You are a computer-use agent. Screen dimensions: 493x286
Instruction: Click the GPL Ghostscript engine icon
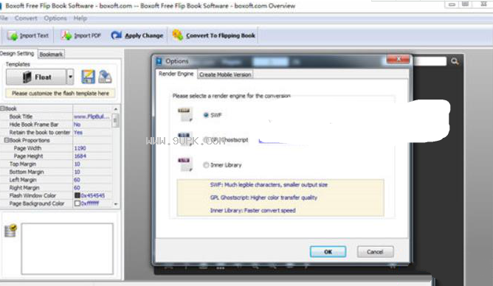tap(185, 139)
